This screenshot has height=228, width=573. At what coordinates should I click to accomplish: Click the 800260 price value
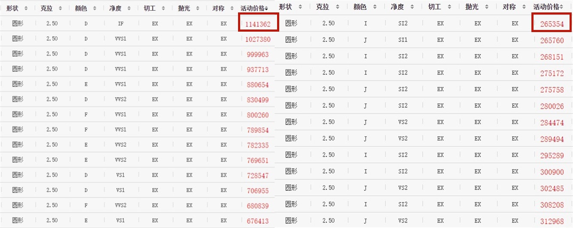(258, 115)
